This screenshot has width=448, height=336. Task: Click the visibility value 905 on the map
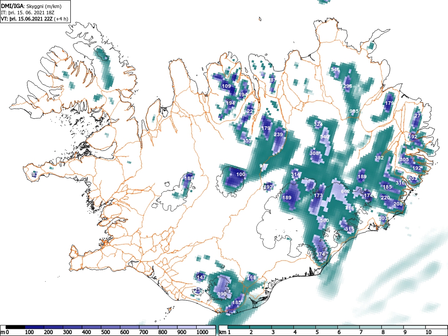tap(354, 111)
